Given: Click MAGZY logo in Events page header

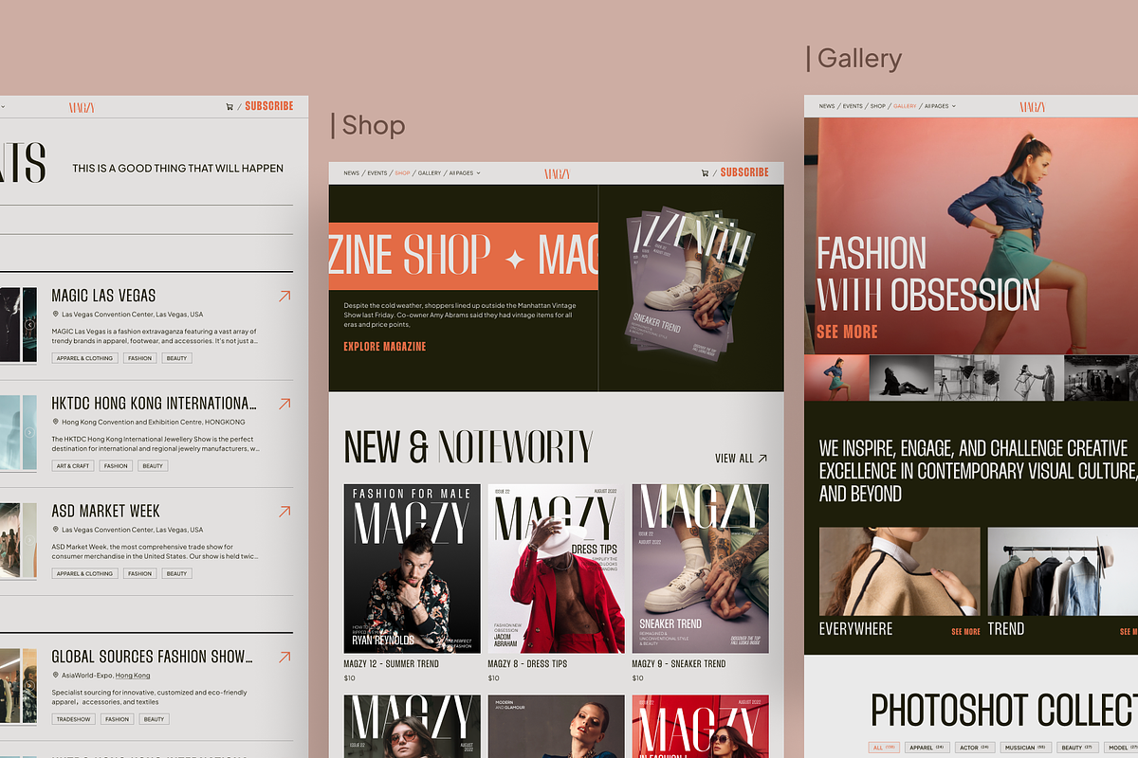Looking at the screenshot, I should 82,107.
